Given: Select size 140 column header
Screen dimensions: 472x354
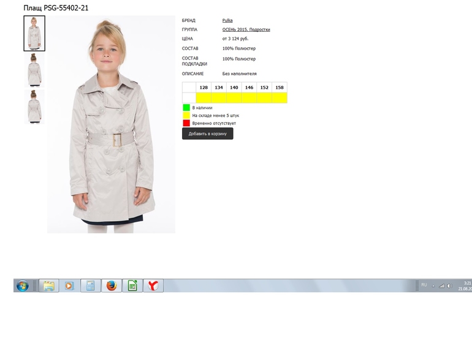Looking at the screenshot, I should click(234, 88).
